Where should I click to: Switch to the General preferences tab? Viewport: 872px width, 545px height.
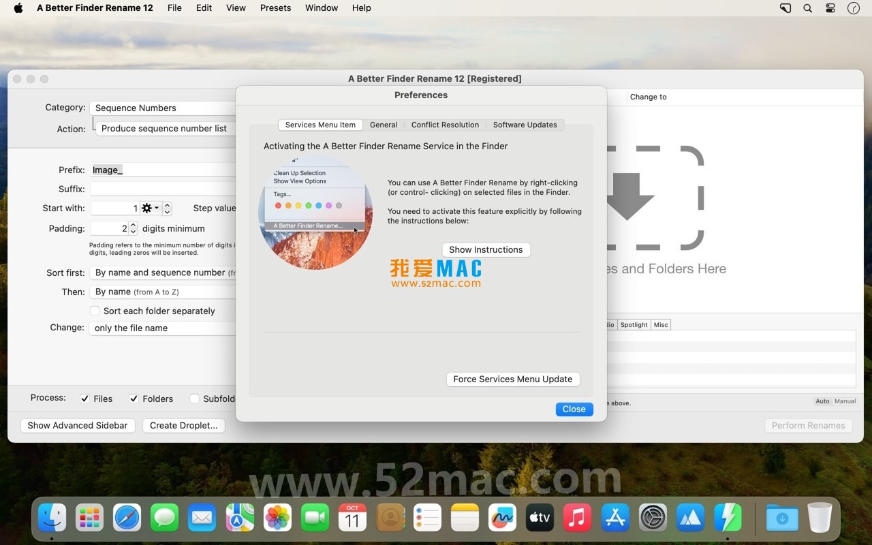(x=384, y=125)
